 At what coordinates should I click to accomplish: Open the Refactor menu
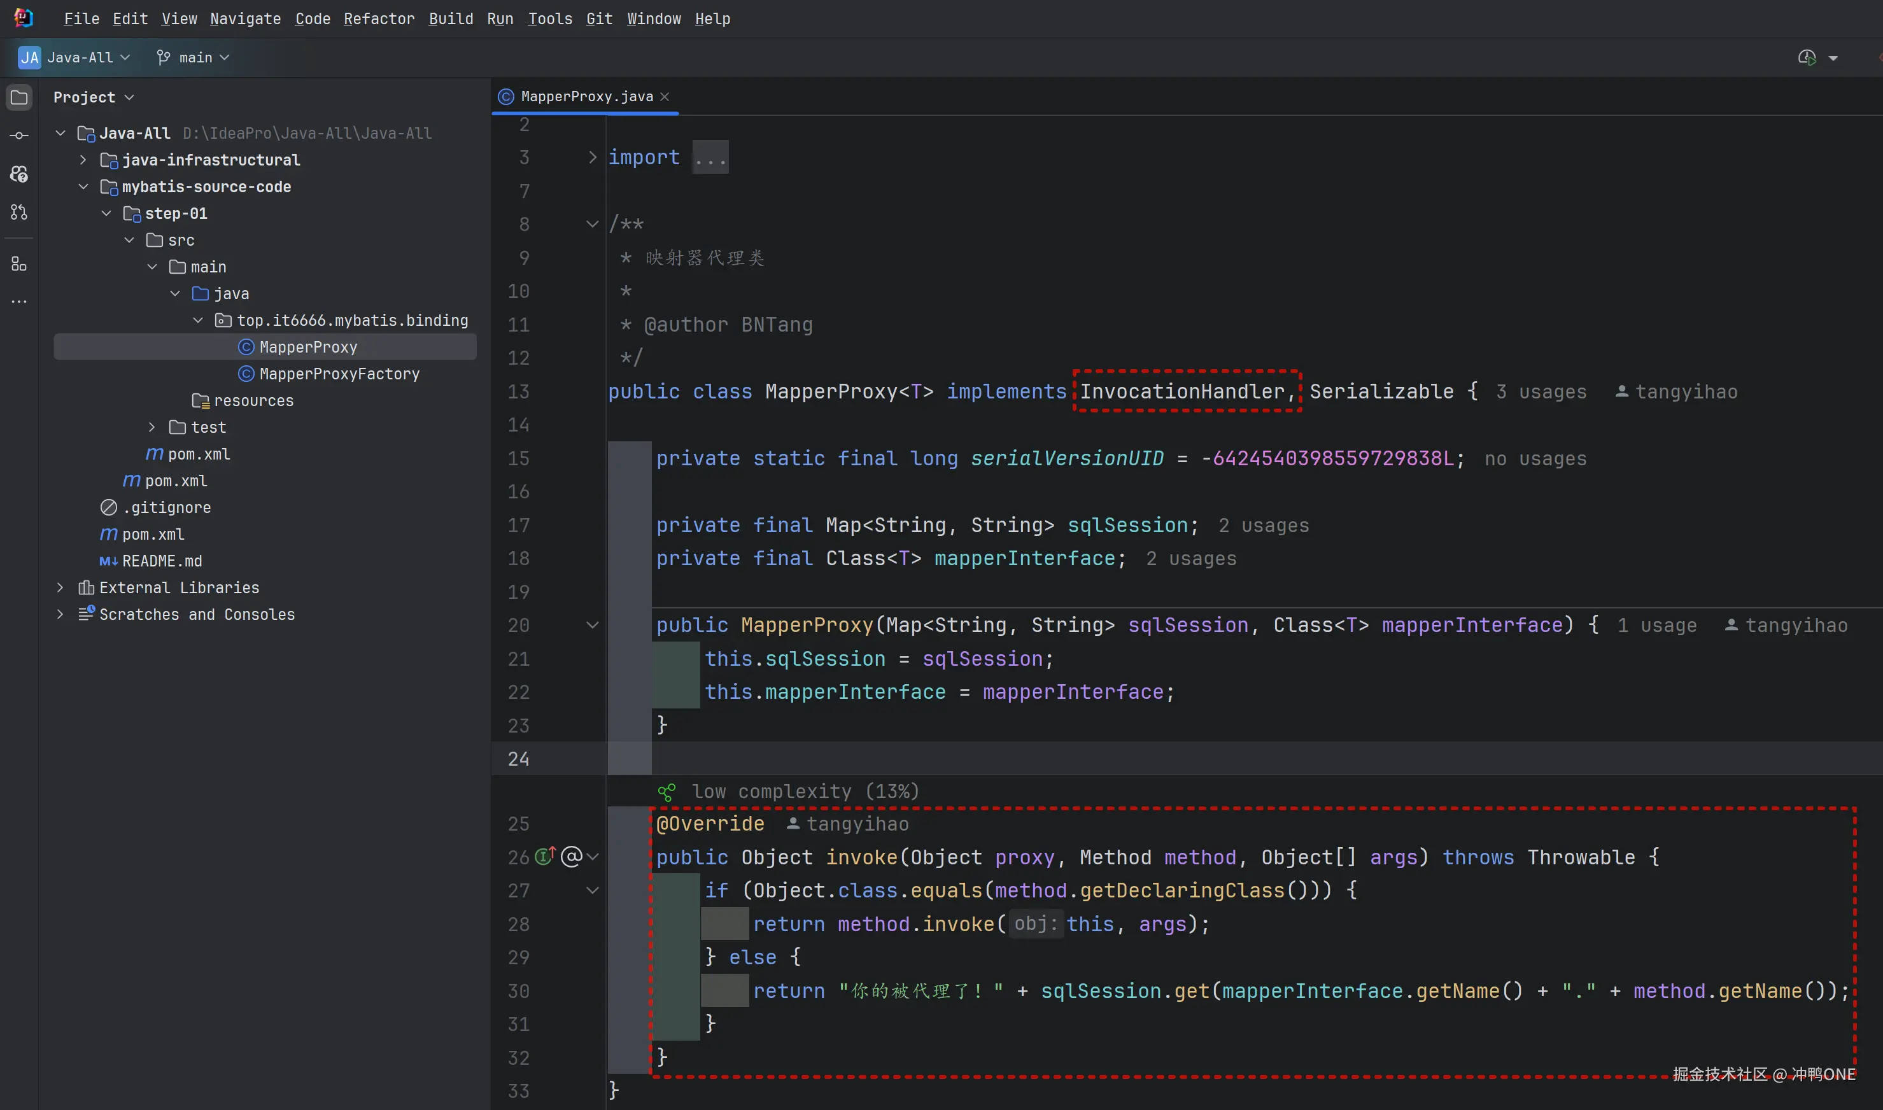379,18
